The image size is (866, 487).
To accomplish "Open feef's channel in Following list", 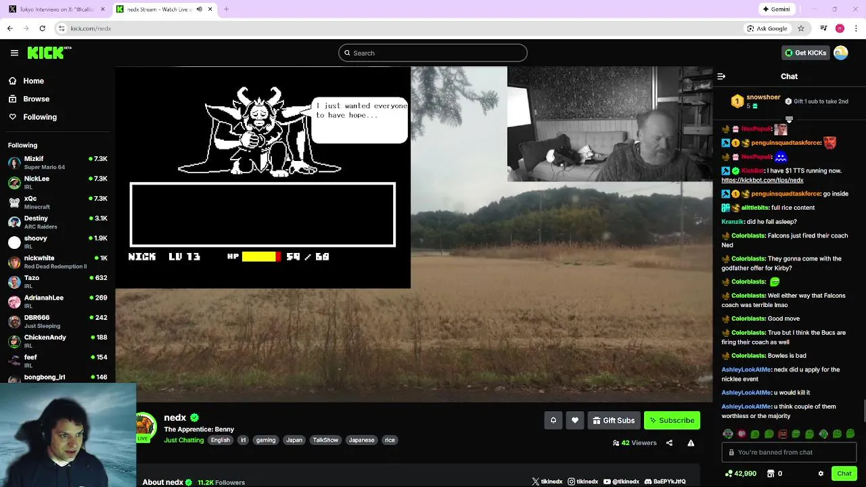I will 58,361.
